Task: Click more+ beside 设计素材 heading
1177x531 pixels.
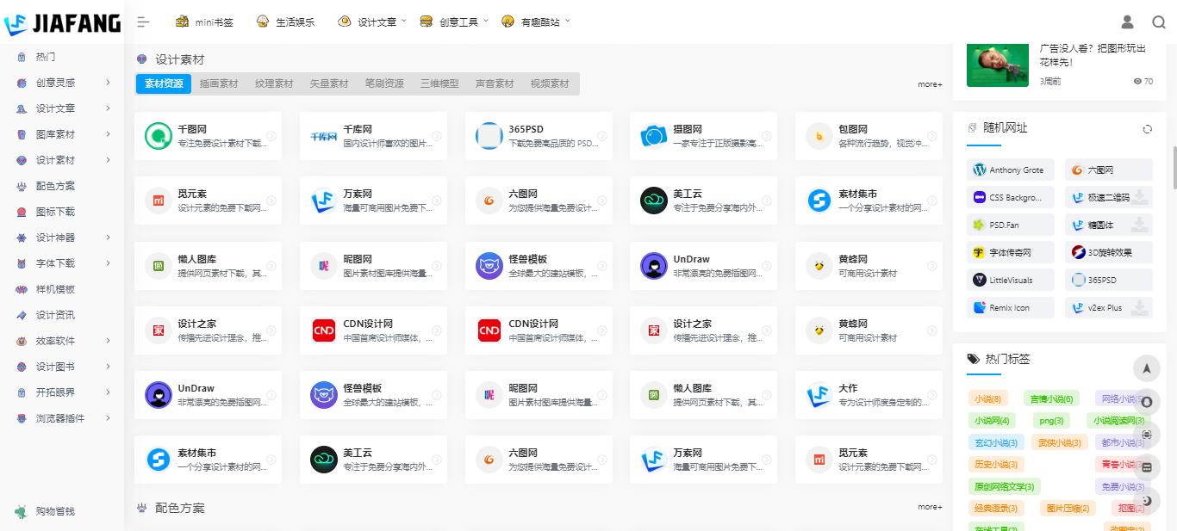Action: click(x=930, y=84)
